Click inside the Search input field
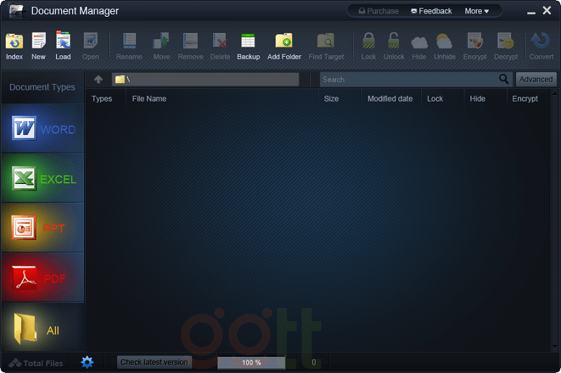This screenshot has height=373, width=561. pyautogui.click(x=407, y=80)
